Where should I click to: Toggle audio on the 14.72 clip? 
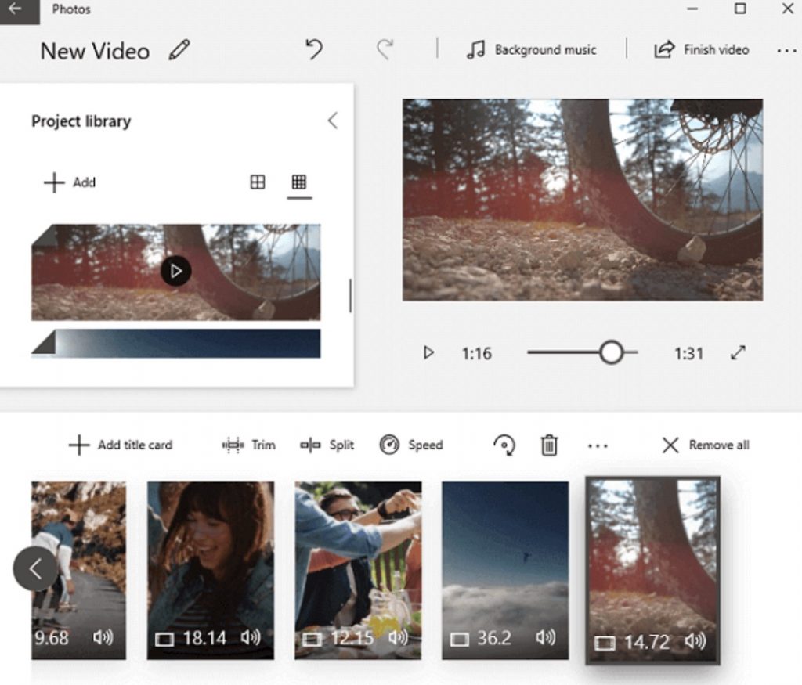(695, 642)
